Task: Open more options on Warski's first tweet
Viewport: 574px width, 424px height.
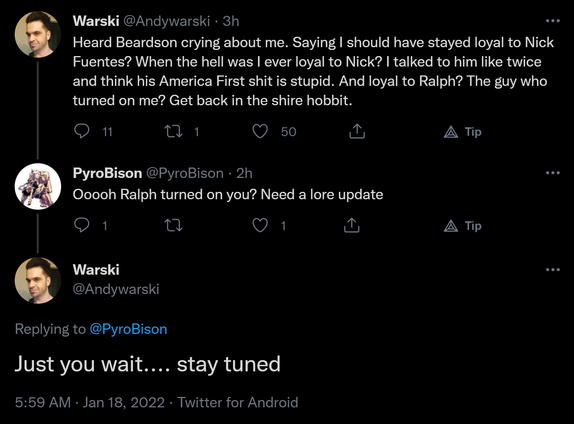Action: (553, 21)
